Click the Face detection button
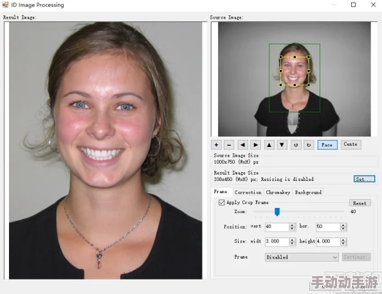The width and height of the screenshot is (382, 294). (327, 145)
